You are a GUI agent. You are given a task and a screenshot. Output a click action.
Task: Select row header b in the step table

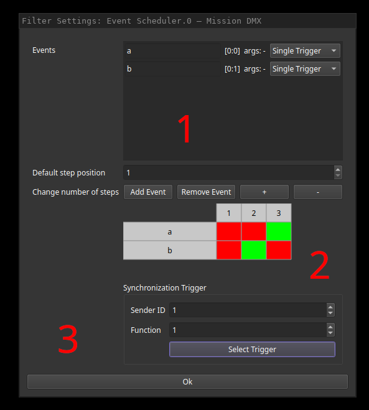coord(170,250)
